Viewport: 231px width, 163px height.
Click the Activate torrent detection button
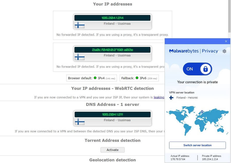113,150
